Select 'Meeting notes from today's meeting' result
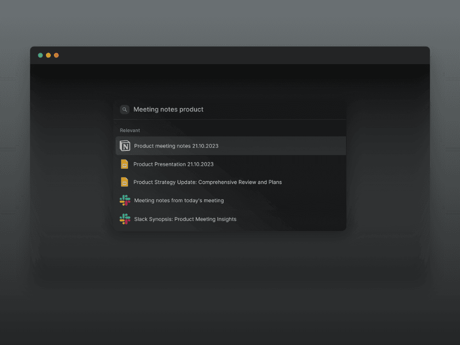This screenshot has height=345, width=460. (179, 200)
